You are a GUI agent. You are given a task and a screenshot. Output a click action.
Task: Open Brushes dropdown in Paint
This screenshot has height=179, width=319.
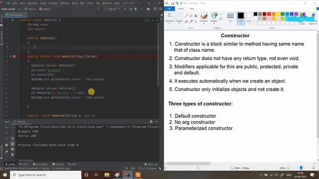pyautogui.click(x=204, y=23)
